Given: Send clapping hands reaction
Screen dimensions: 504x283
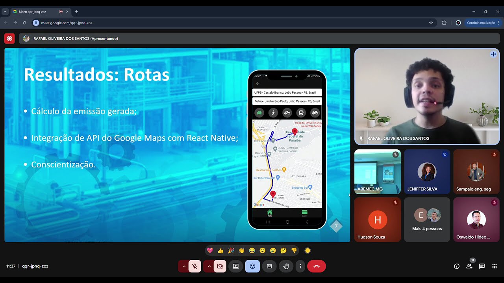Looking at the screenshot, I should coord(241,250).
